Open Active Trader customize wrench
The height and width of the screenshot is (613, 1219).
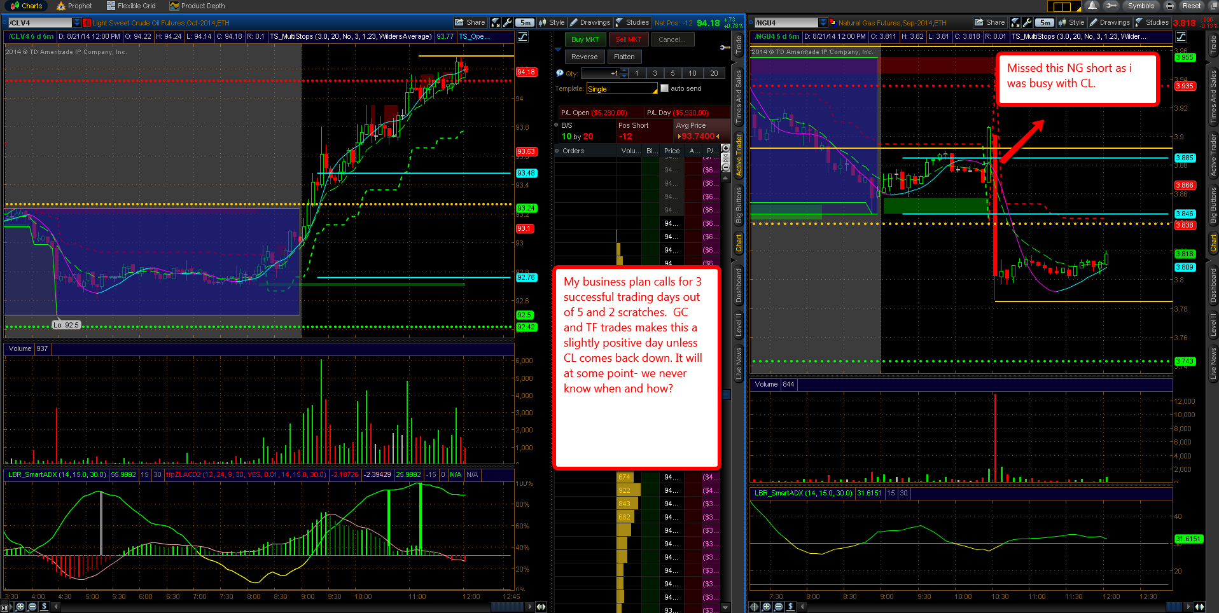tap(725, 48)
